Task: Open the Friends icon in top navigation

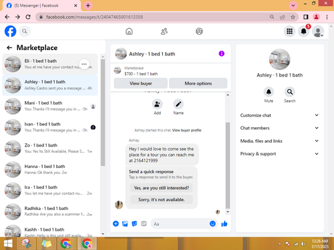Action: coord(164,31)
